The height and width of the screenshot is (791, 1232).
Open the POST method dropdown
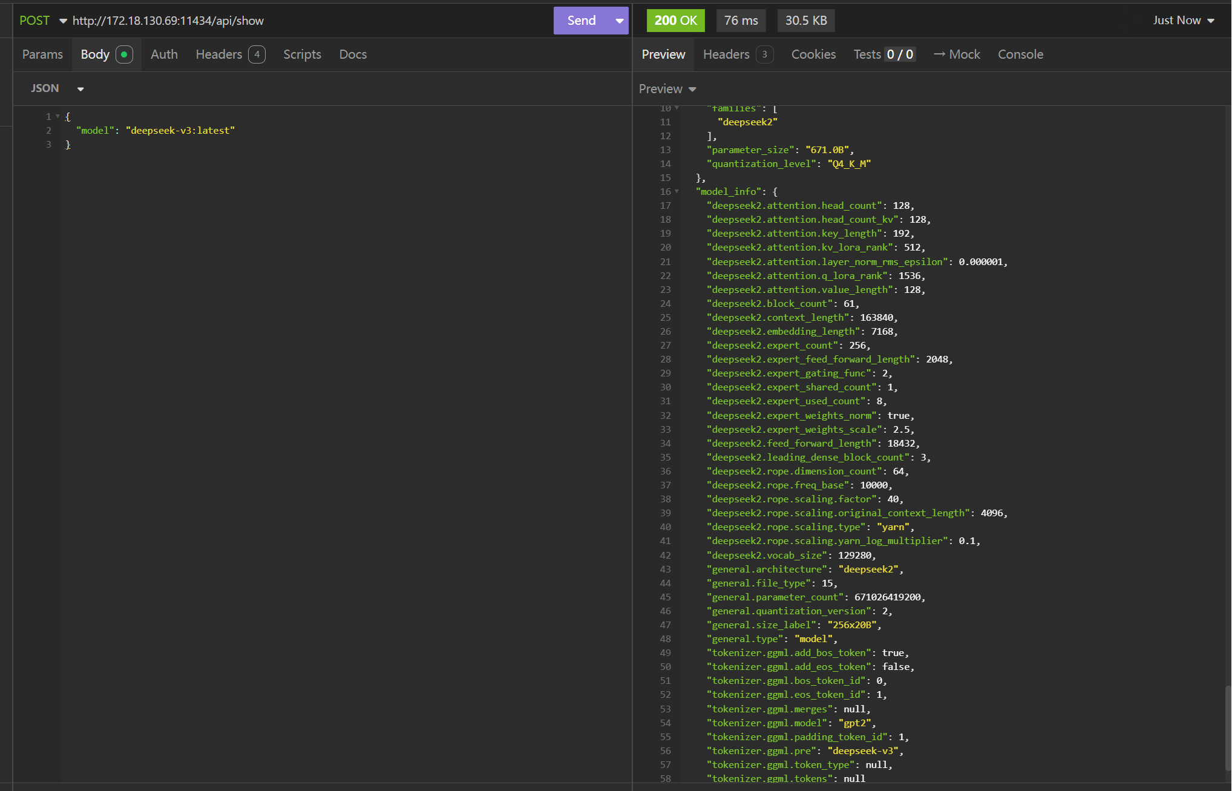[x=43, y=21]
